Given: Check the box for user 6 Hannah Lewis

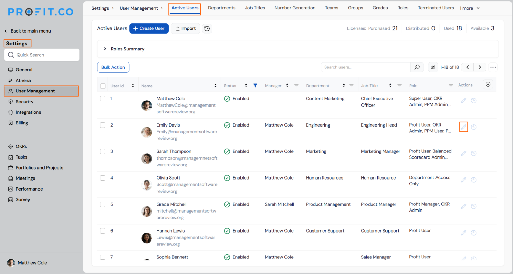Looking at the screenshot, I should coord(103,231).
